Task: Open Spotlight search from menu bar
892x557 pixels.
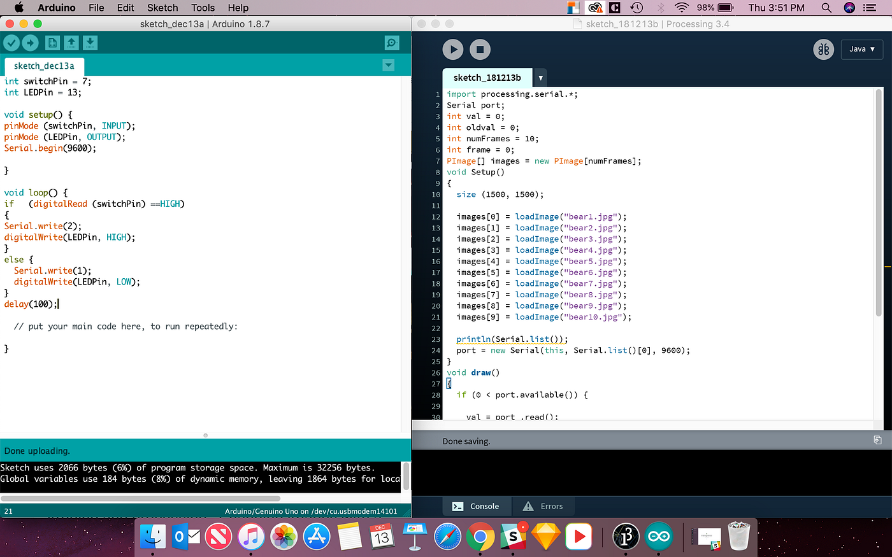Action: [826, 8]
